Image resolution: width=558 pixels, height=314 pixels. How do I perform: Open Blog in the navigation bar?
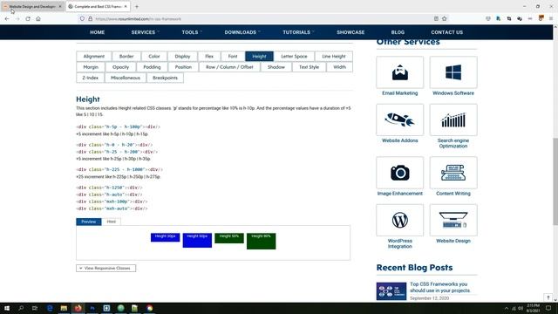[398, 32]
